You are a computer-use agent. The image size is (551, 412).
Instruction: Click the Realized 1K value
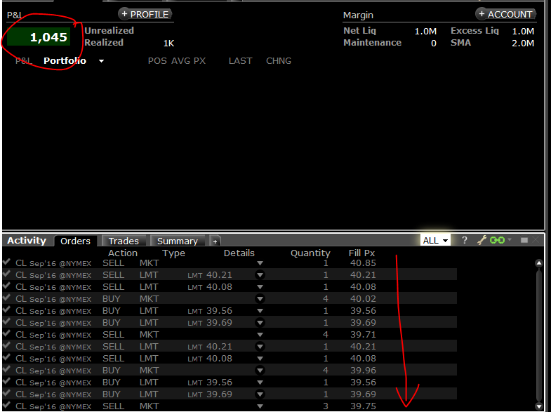point(168,44)
